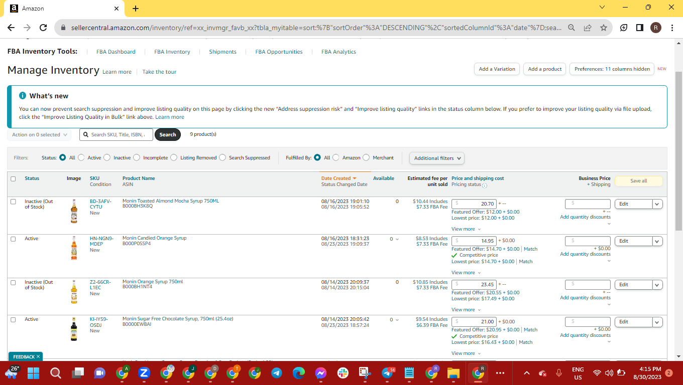The image size is (683, 385).
Task: Expand View more for the $23.45 listing
Action: pos(466,310)
